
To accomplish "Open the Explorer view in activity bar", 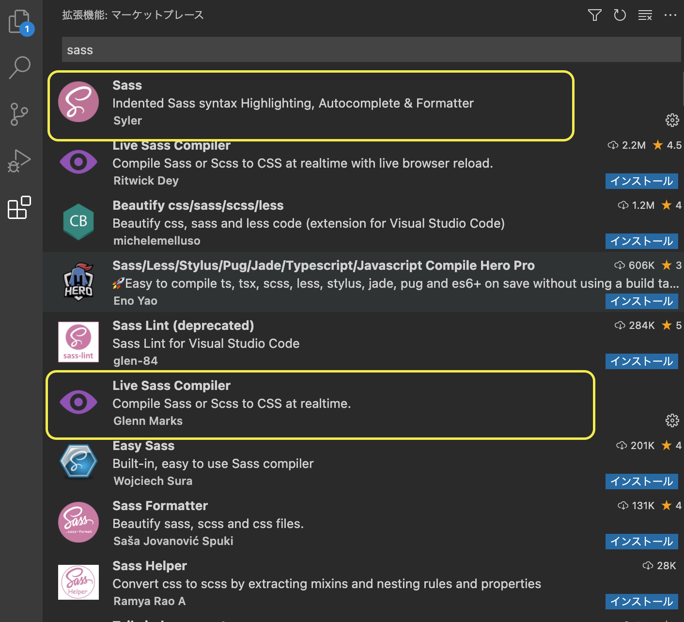I will 21,22.
